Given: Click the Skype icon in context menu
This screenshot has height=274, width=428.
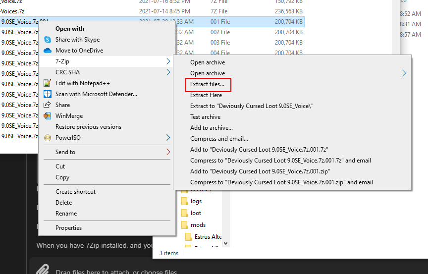Looking at the screenshot, I should (x=48, y=40).
